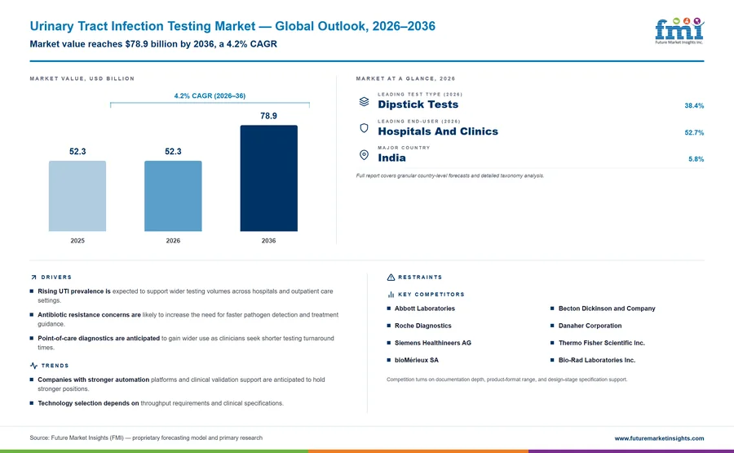This screenshot has width=734, height=453.
Task: Click the 2026 axis label
Action: coord(173,241)
